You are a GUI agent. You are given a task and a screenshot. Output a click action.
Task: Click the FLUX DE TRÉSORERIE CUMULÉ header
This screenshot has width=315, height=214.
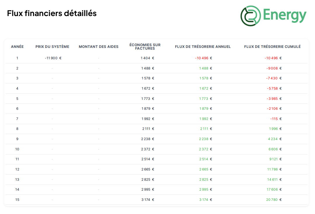(x=272, y=46)
